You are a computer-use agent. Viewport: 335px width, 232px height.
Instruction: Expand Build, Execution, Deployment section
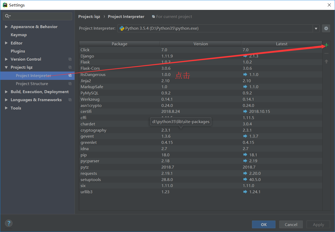6,92
